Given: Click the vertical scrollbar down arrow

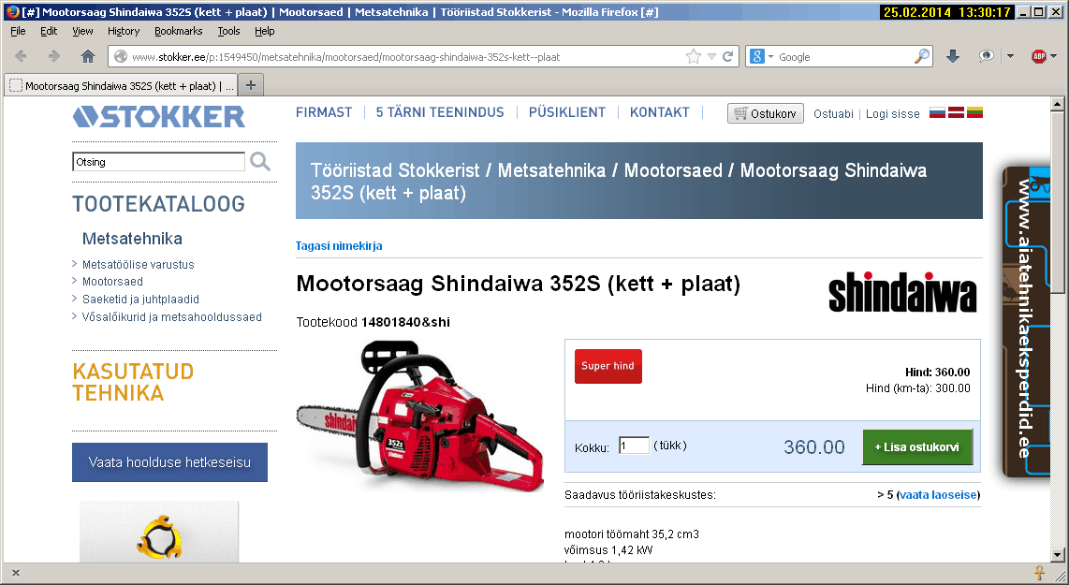Looking at the screenshot, I should click(1058, 555).
